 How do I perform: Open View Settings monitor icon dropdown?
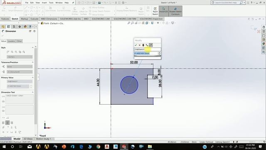(173, 23)
